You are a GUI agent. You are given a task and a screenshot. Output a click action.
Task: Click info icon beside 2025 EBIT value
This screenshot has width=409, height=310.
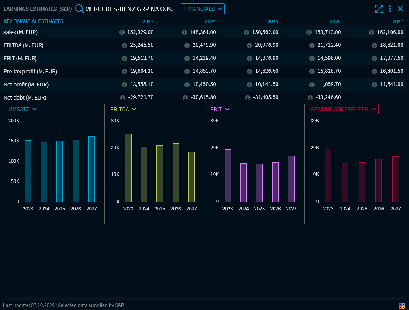[x=247, y=59]
